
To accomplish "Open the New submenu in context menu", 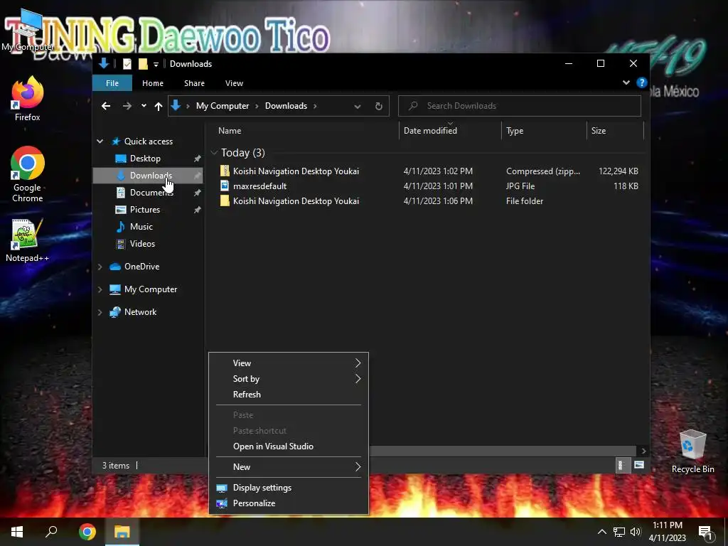I will point(289,467).
